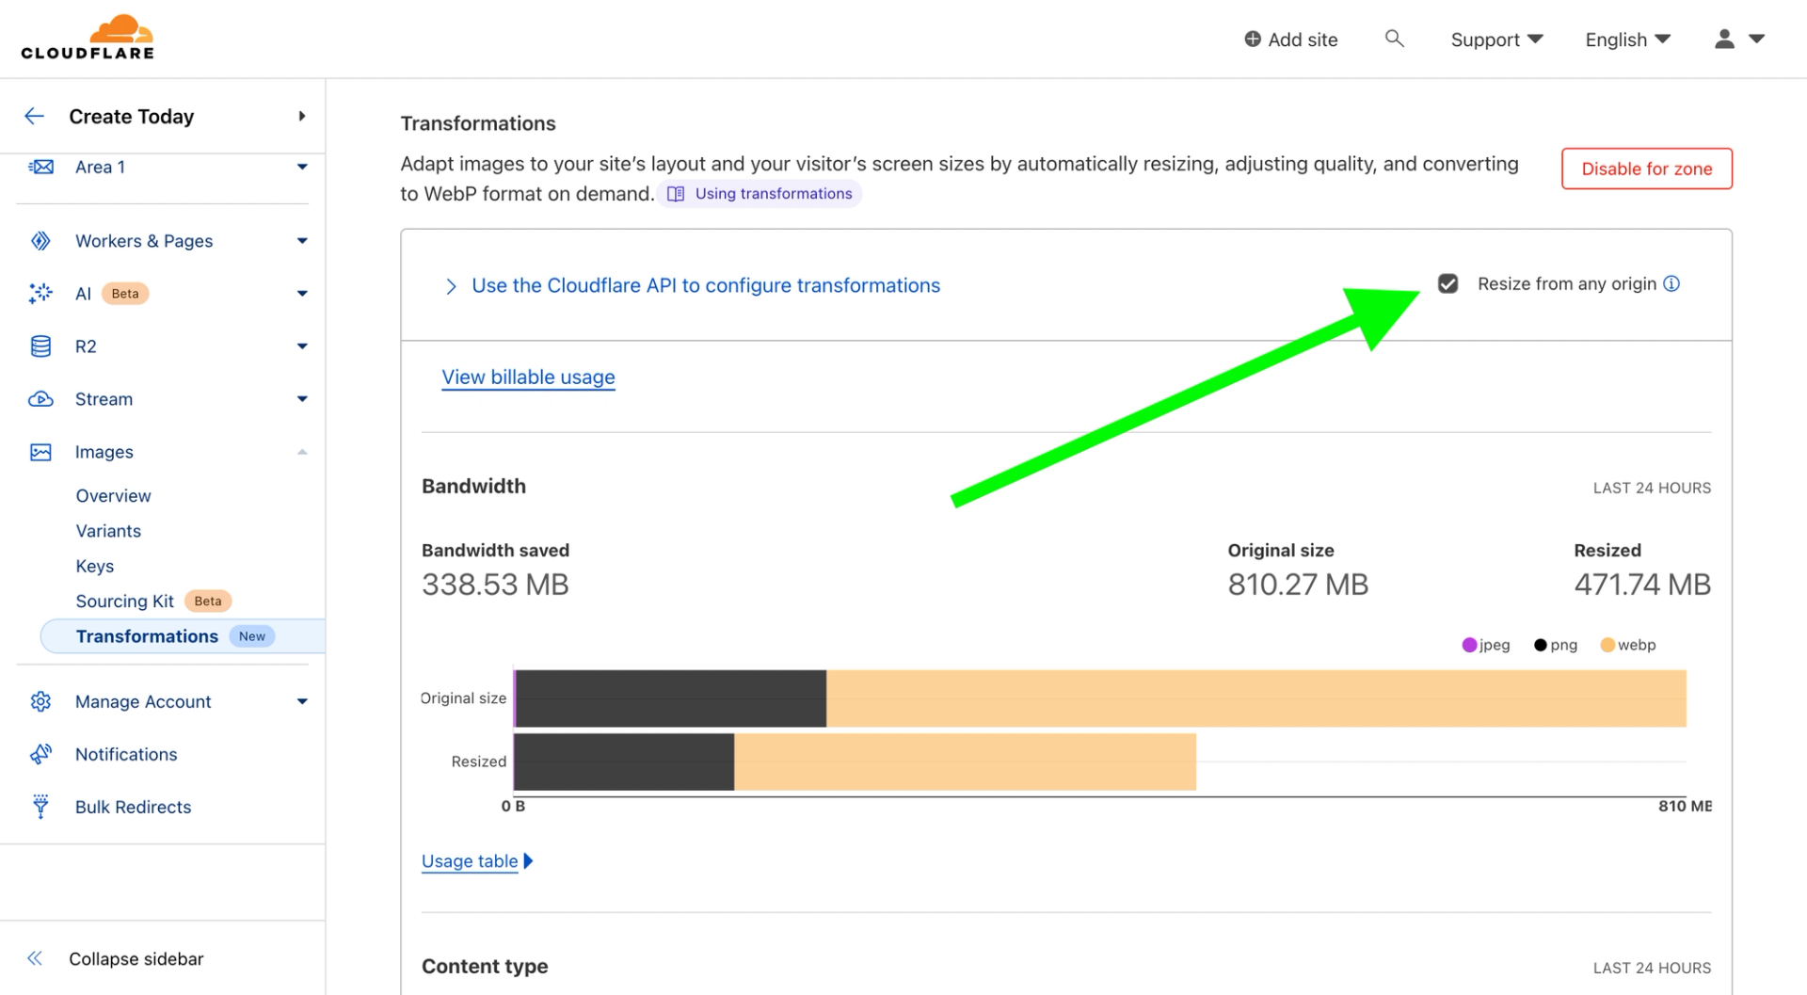Click the jpeg legend purple dot
Image resolution: width=1807 pixels, height=995 pixels.
[1469, 645]
